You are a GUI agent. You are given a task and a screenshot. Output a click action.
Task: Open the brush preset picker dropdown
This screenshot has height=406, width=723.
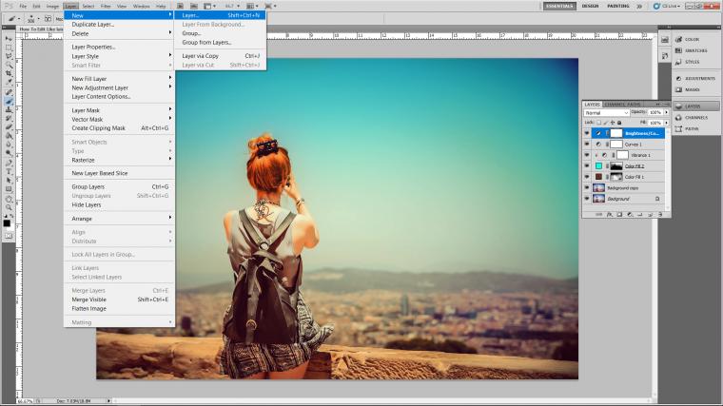pyautogui.click(x=38, y=19)
